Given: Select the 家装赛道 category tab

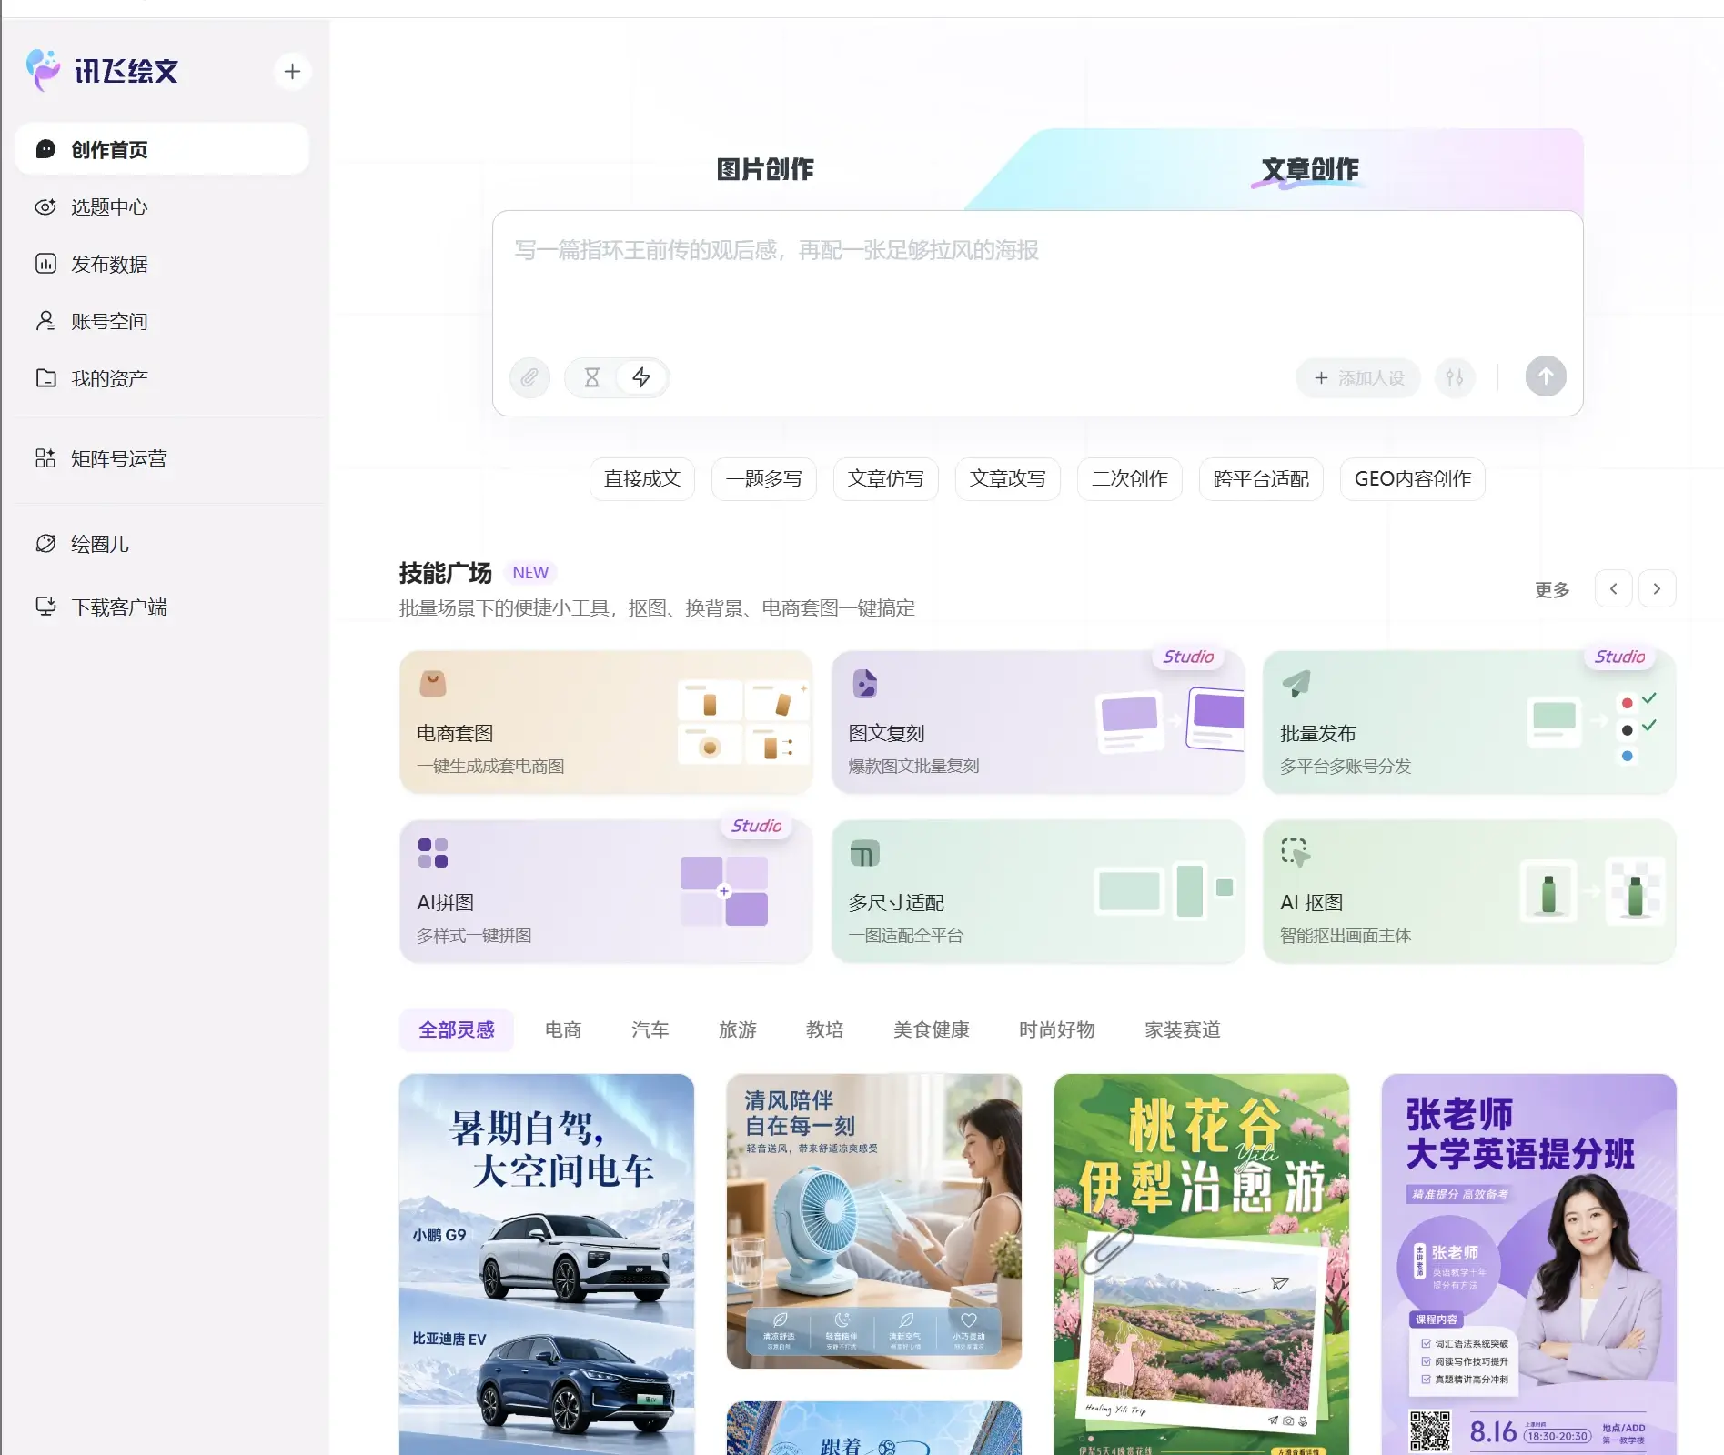Looking at the screenshot, I should tap(1183, 1029).
